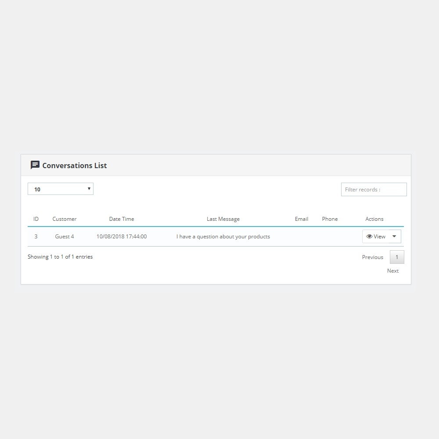Click the Conversations List chat bubble icon
This screenshot has width=439, height=439.
click(35, 165)
